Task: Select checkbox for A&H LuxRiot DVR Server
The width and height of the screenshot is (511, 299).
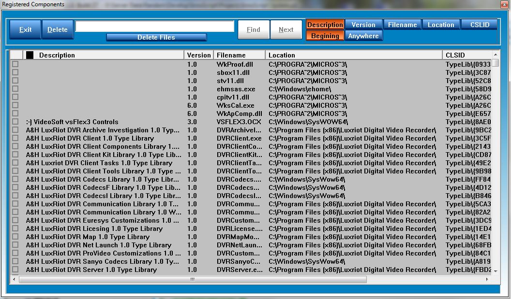Action: [15, 270]
